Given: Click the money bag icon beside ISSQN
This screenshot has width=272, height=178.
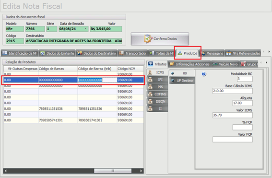Looking at the screenshot, I should coord(150,102).
